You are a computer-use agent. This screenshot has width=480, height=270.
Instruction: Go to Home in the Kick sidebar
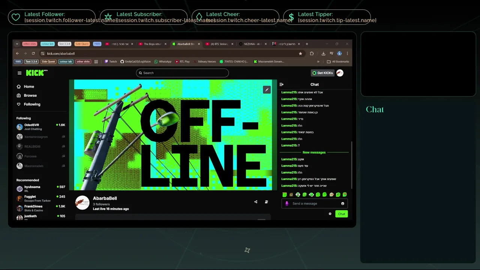click(x=25, y=87)
